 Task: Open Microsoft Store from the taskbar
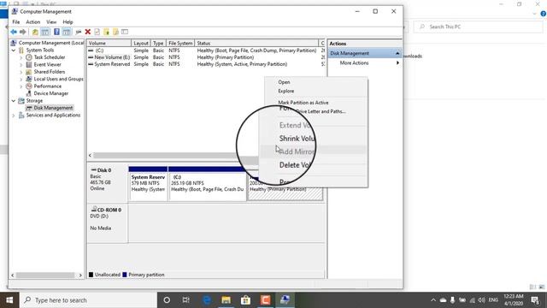click(x=245, y=300)
